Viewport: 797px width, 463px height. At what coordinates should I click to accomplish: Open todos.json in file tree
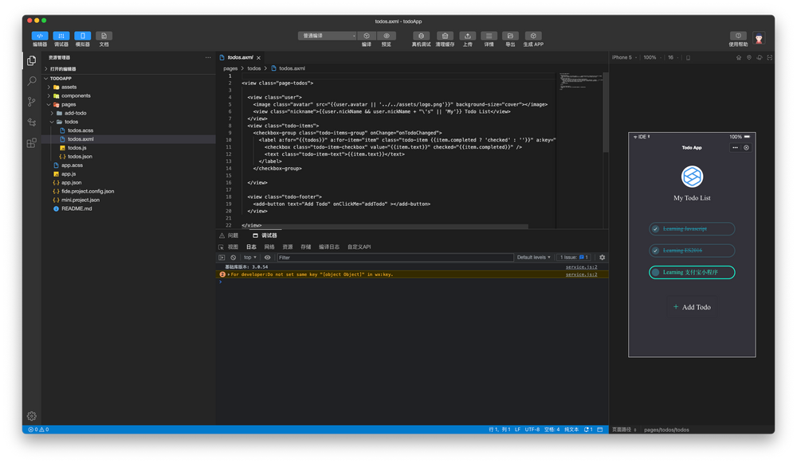tap(128, 156)
